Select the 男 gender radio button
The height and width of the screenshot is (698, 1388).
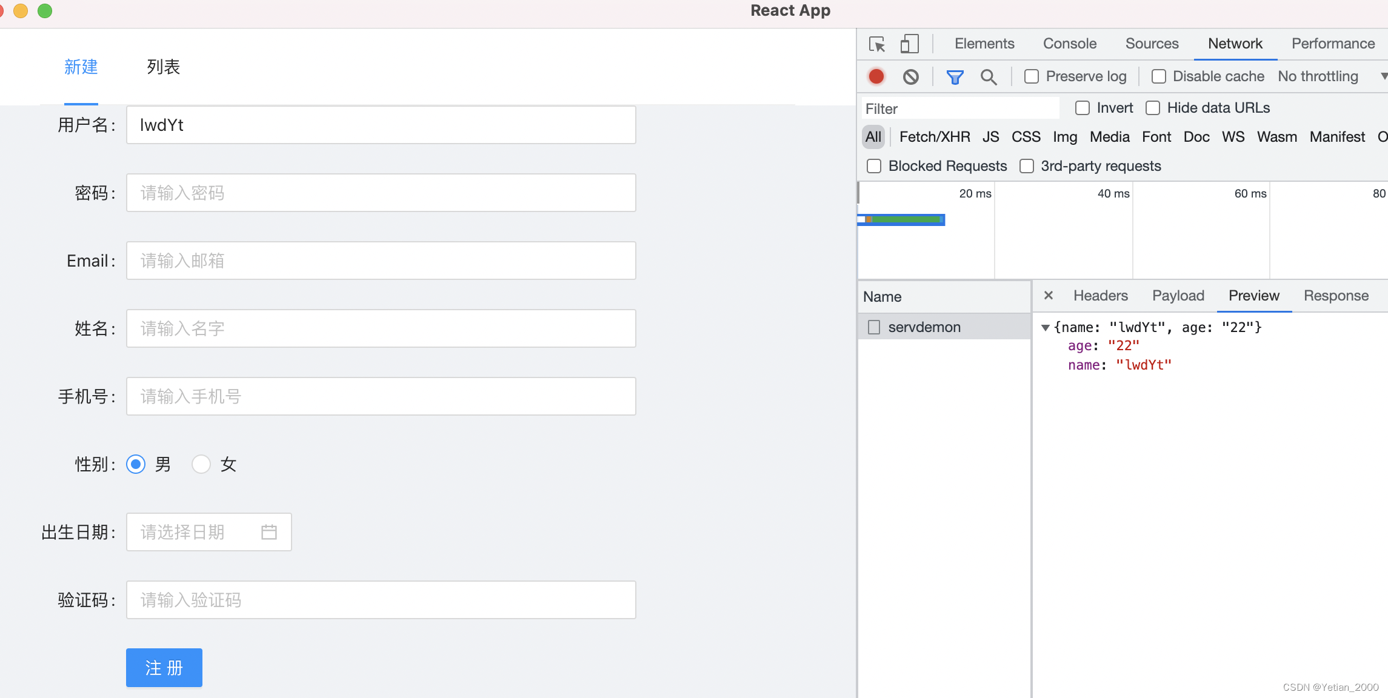pyautogui.click(x=136, y=465)
